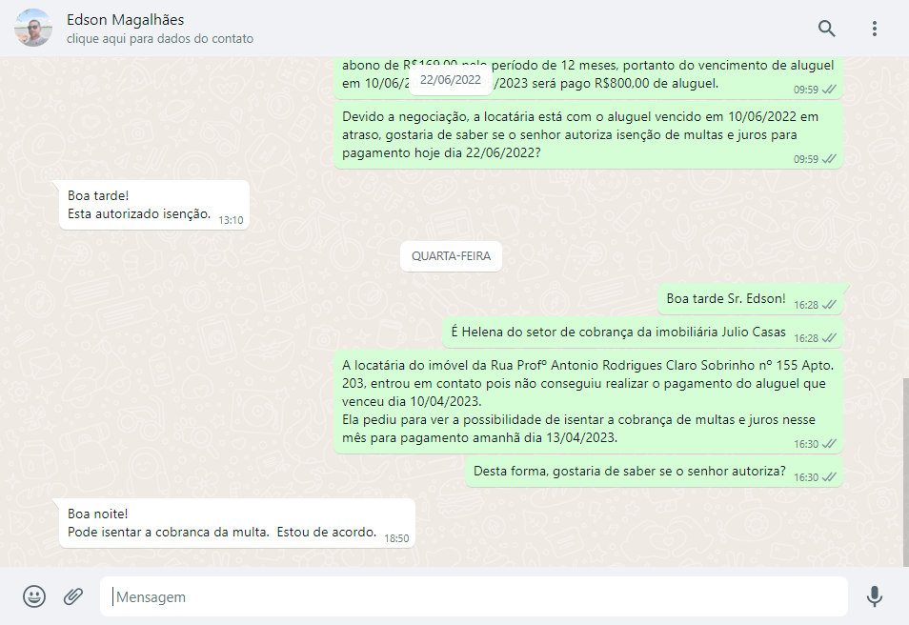Click the 'Desta forma, gostaria de saber' message

629,471
